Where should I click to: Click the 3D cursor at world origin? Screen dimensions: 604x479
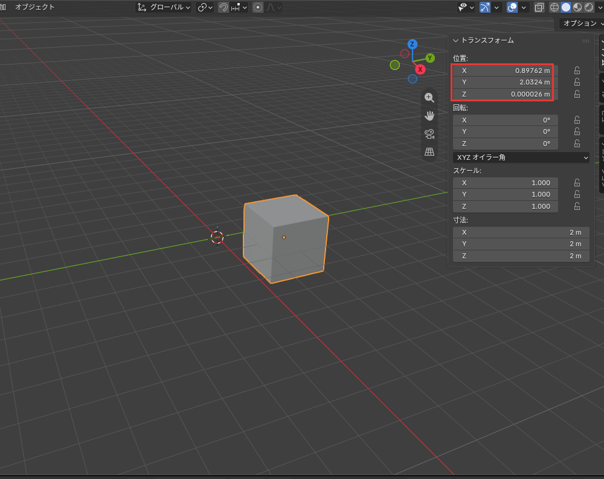[x=217, y=237]
